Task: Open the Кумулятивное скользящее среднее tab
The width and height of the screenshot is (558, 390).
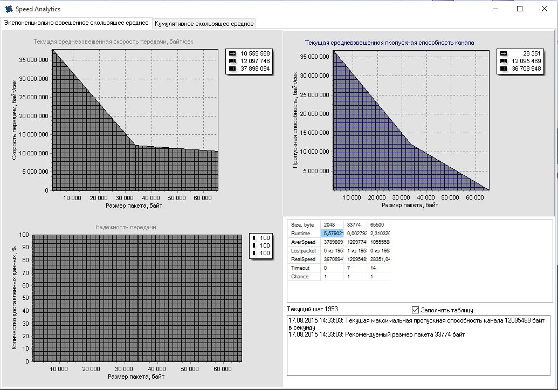Action: pyautogui.click(x=204, y=24)
